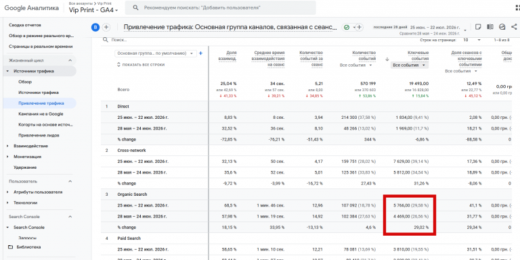Open the customize report notes icon

(478, 27)
